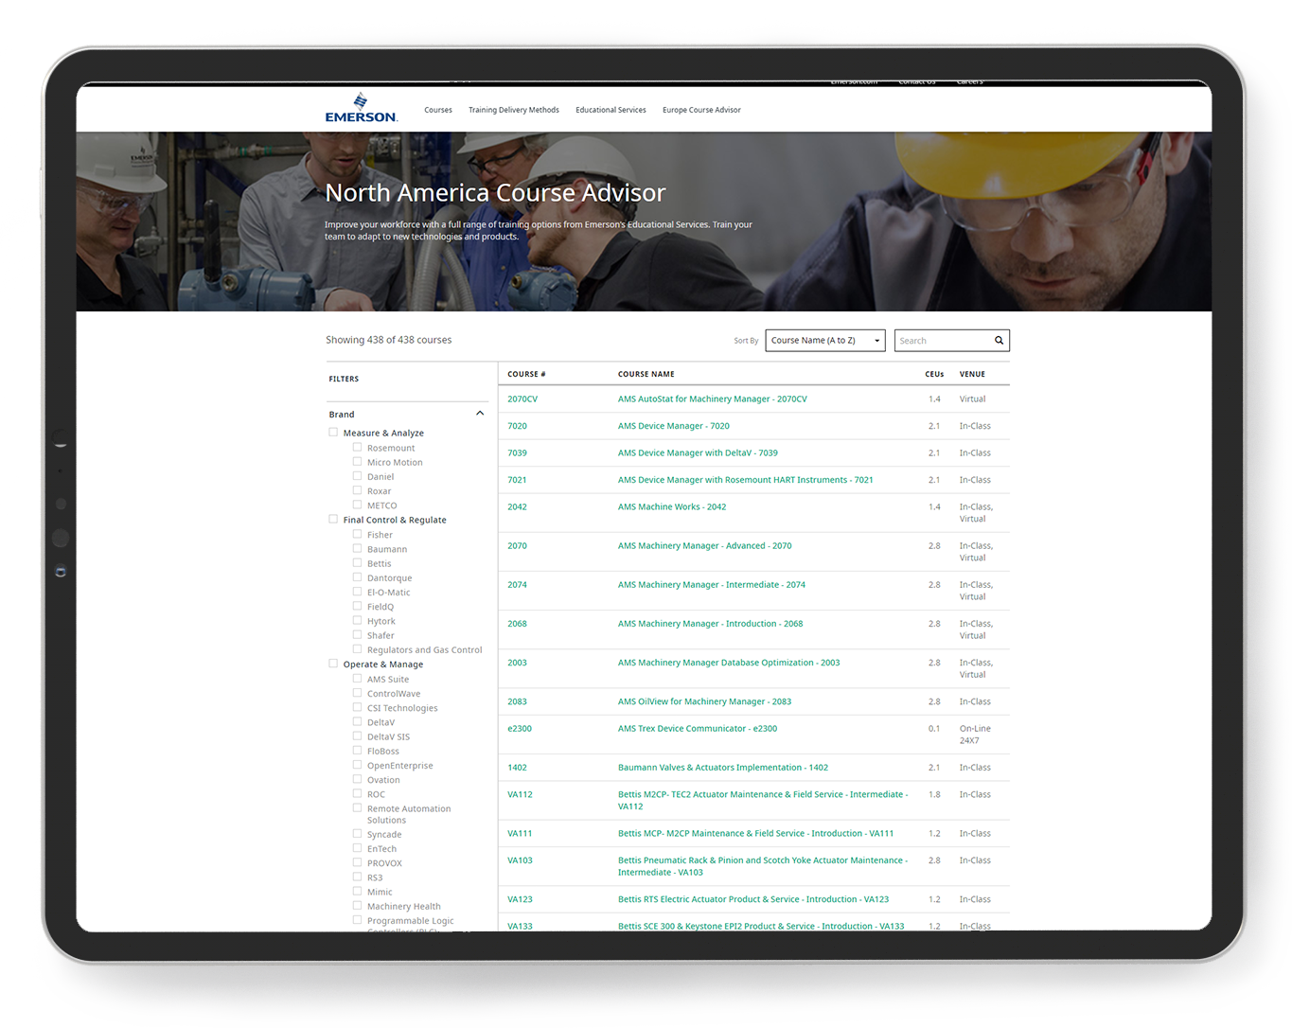Open AMS Device Manager - 7020 course
Image resolution: width=1292 pixels, height=1028 pixels.
coord(674,426)
